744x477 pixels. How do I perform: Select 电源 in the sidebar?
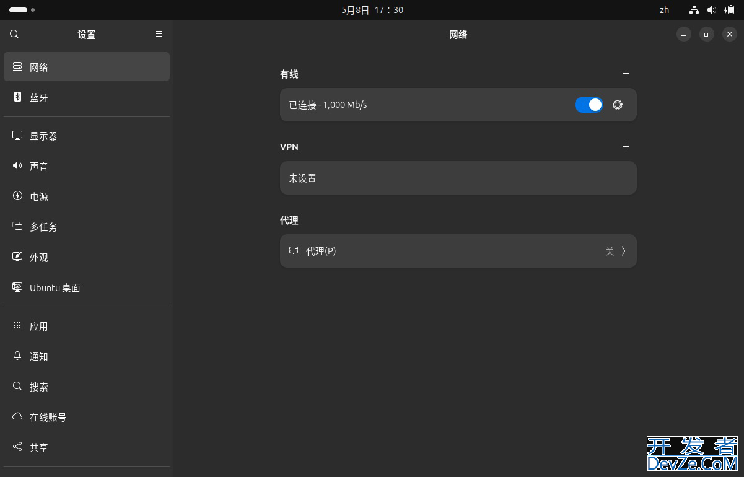click(87, 196)
